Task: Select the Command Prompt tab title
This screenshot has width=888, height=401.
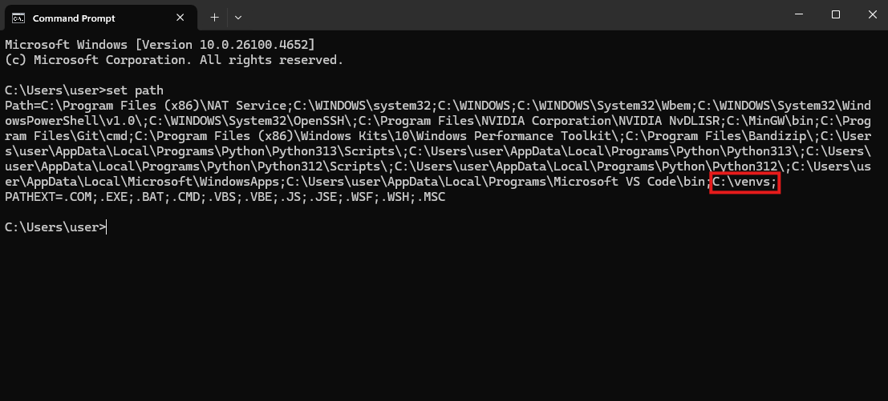Action: pyautogui.click(x=74, y=18)
